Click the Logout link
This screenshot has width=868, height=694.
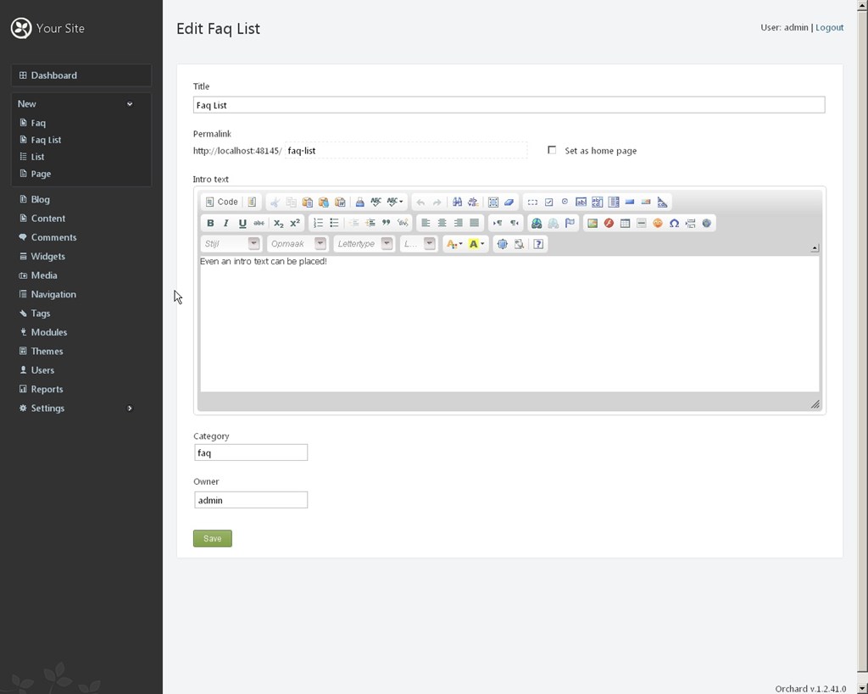pyautogui.click(x=829, y=27)
